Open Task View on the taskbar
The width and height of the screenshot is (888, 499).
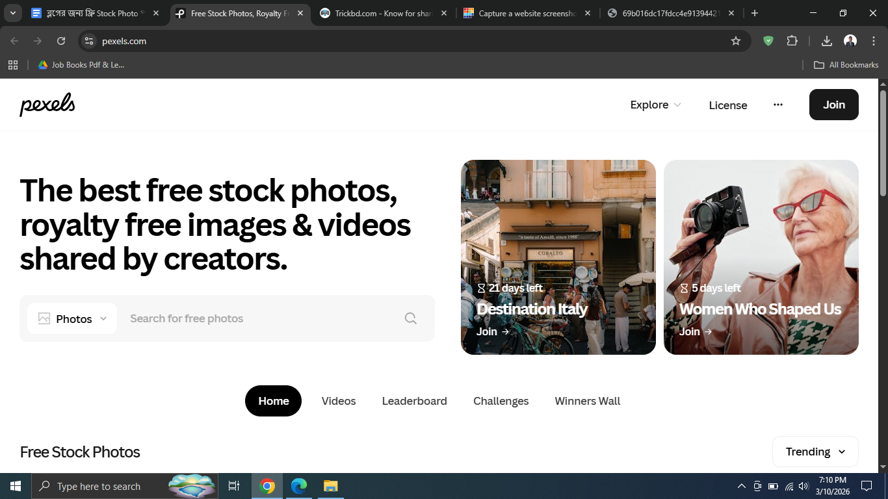pyautogui.click(x=234, y=486)
